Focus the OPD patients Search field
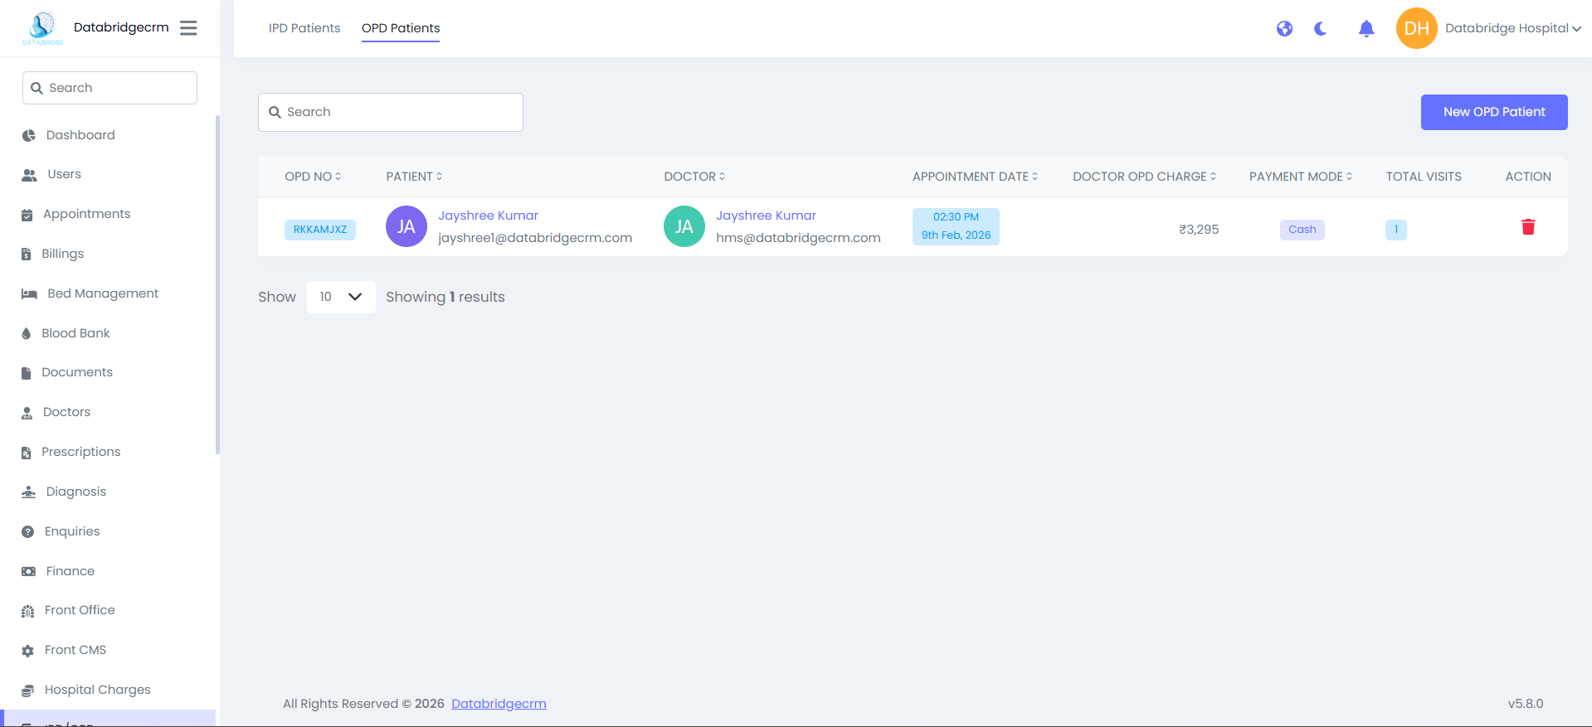1592x727 pixels. point(391,112)
